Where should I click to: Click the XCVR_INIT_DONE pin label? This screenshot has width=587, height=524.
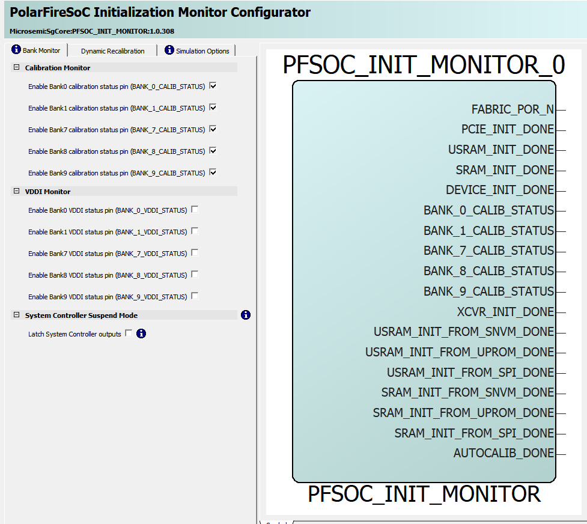click(x=505, y=311)
